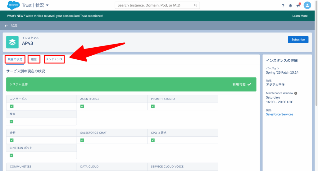Click the インスタンスの詳細 heading

(x=282, y=61)
